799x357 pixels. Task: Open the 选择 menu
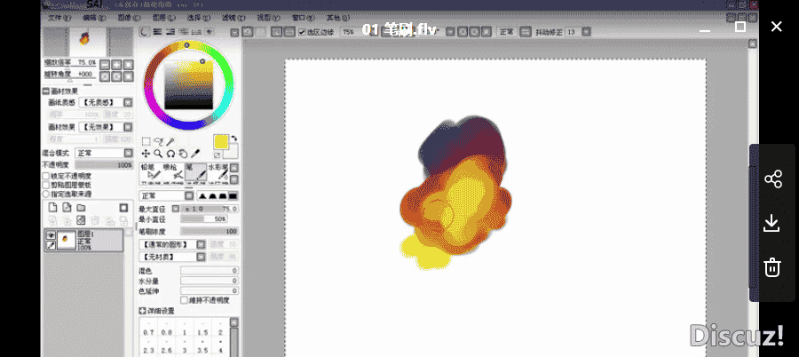click(198, 18)
